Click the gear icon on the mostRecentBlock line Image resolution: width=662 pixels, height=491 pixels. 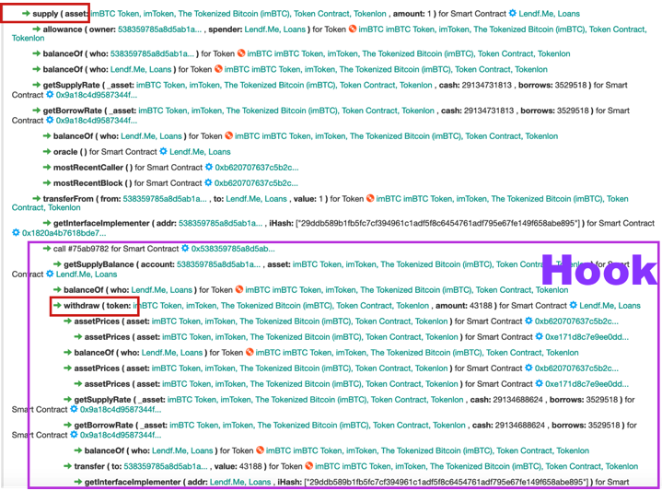pyautogui.click(x=207, y=183)
